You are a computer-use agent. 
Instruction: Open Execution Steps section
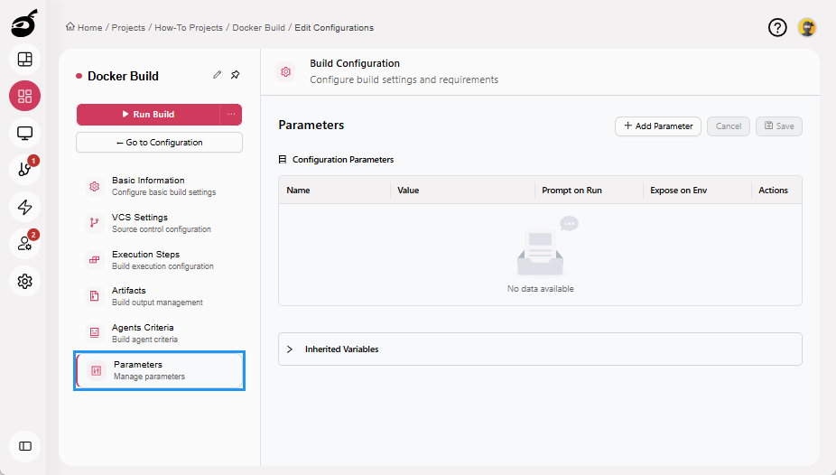(x=160, y=259)
